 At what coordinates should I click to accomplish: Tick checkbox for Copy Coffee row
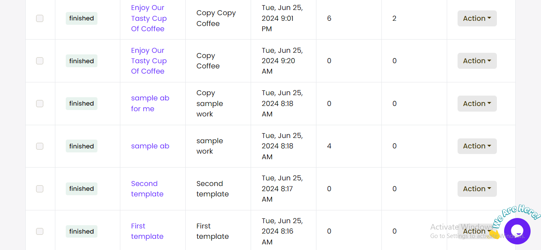(40, 61)
